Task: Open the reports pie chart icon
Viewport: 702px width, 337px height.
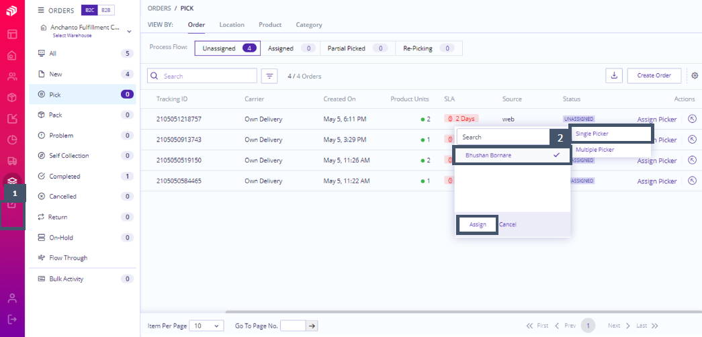Action: pyautogui.click(x=12, y=140)
